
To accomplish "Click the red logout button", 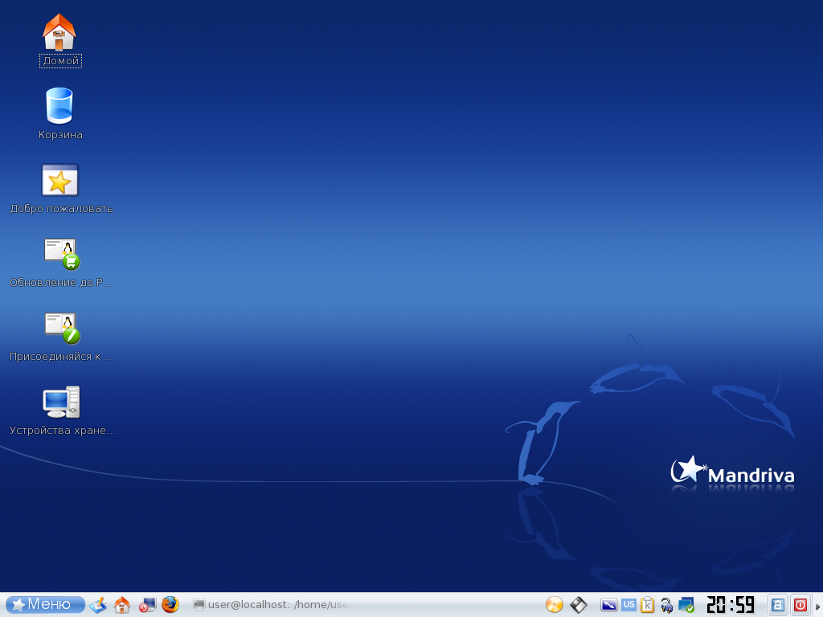I will coord(800,605).
